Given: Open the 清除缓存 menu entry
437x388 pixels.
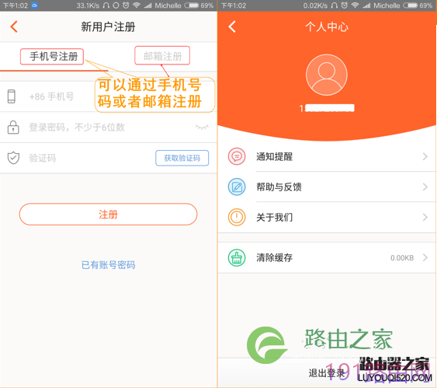Looking at the screenshot, I should click(x=327, y=257).
